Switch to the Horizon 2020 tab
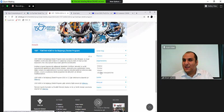The image size is (224, 112). (102, 13)
